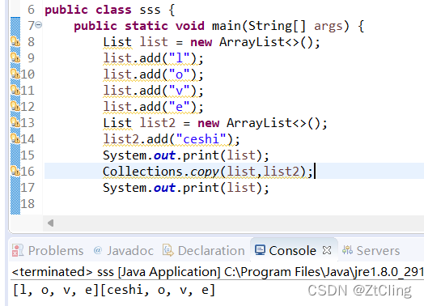Collapse the main method fold on line 7
This screenshot has height=306, width=424.
coord(39,25)
